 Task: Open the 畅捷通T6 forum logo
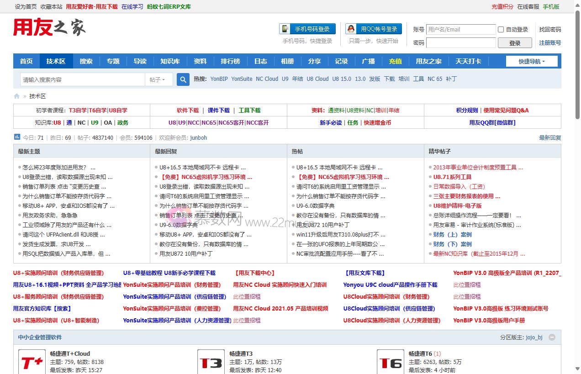391,362
